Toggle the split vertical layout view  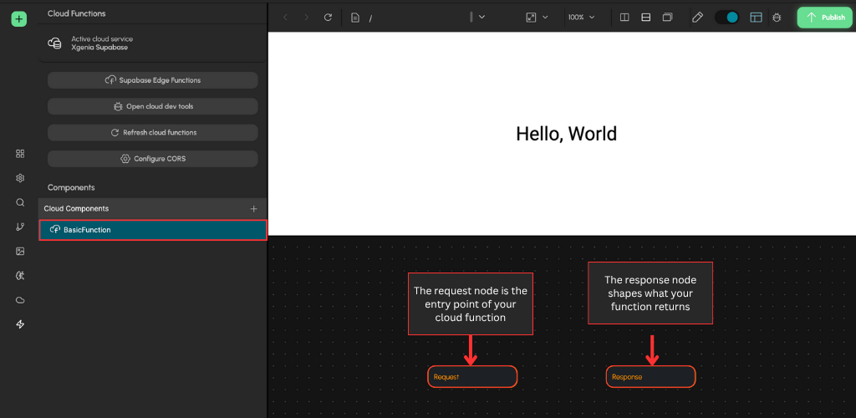624,17
